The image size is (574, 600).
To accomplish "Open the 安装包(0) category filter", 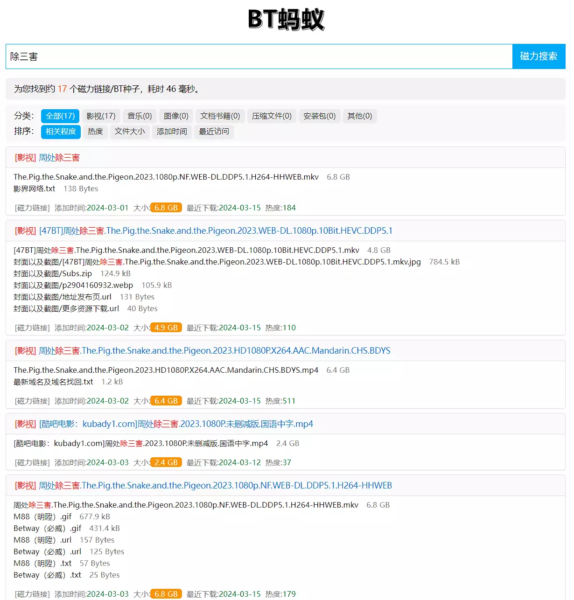I will click(319, 116).
